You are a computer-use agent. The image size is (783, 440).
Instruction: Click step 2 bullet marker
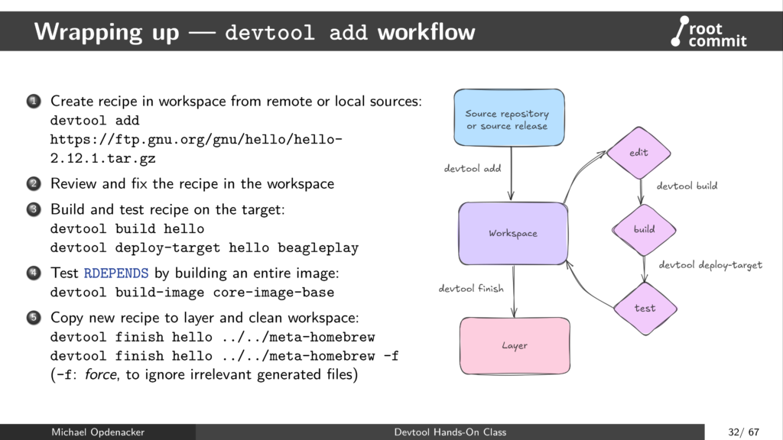click(x=32, y=183)
